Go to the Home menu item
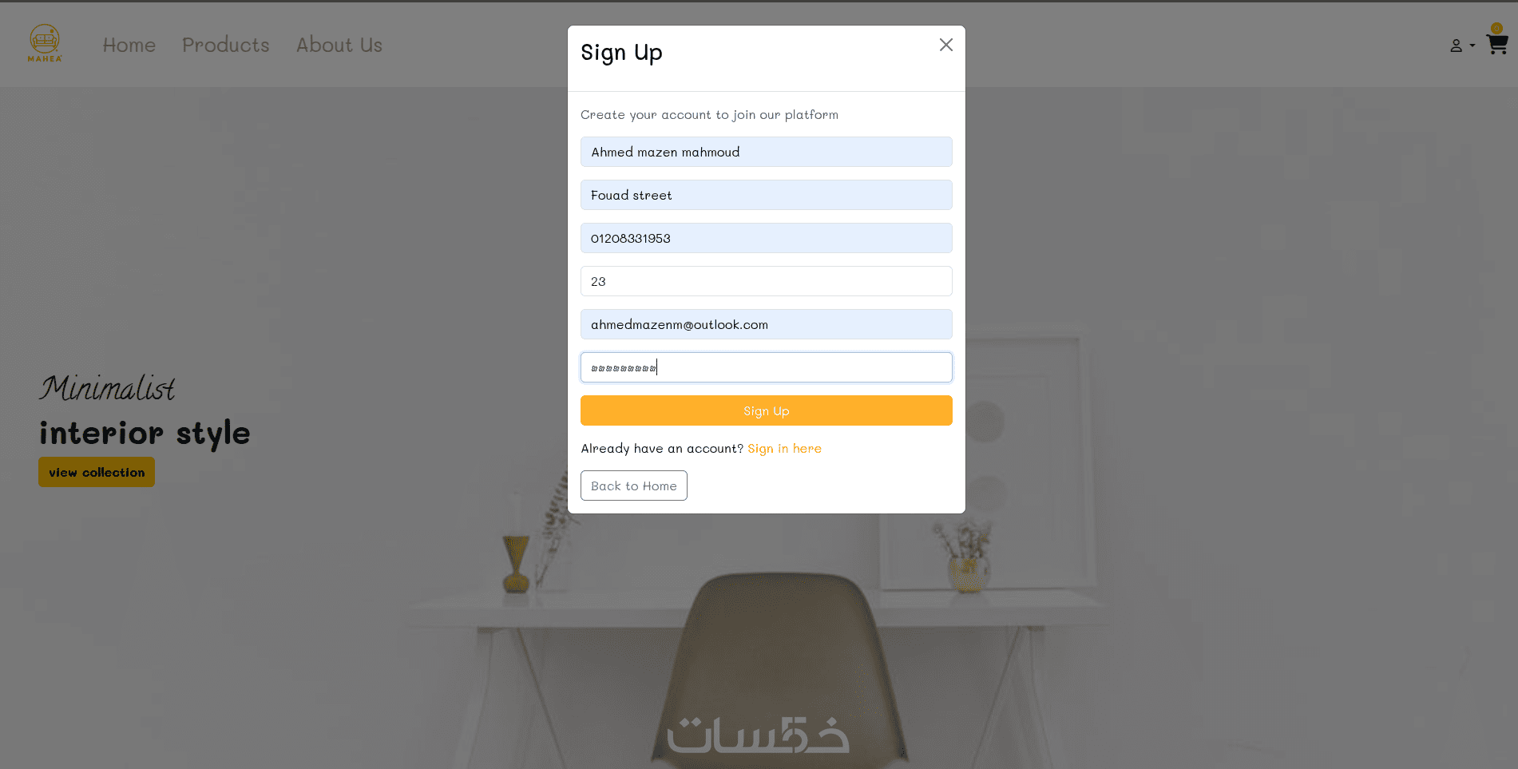 coord(129,46)
